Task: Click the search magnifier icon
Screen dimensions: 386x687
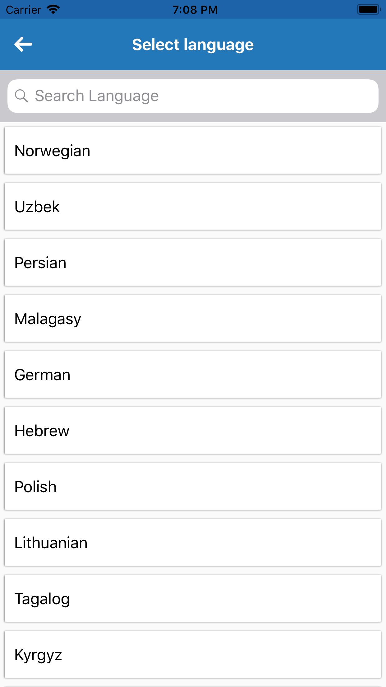Action: (21, 96)
